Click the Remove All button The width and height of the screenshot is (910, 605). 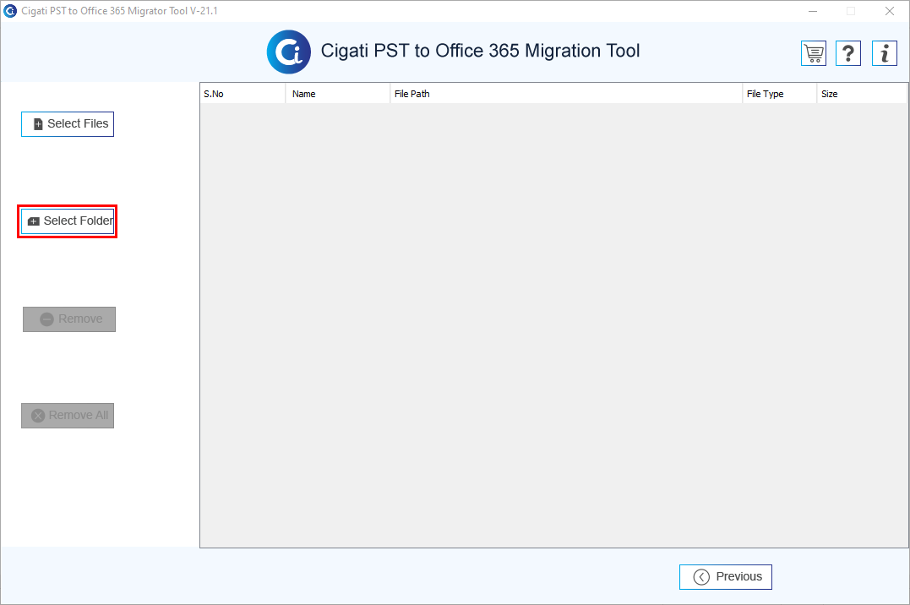(x=68, y=416)
